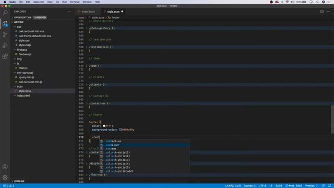Open the Selection menu
This screenshot has width=334, height=188.
point(39,2)
